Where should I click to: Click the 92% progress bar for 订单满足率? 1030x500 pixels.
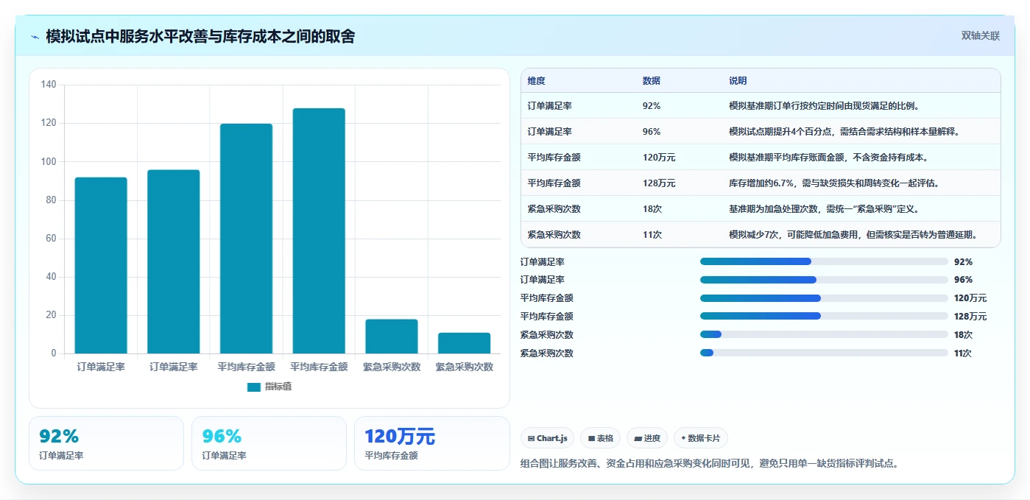coord(824,261)
